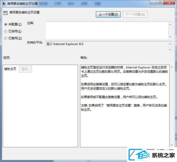This screenshot has width=177, height=162.
Task: Click the up arrow of 注释 scrollbar
Action: pos(170,24)
